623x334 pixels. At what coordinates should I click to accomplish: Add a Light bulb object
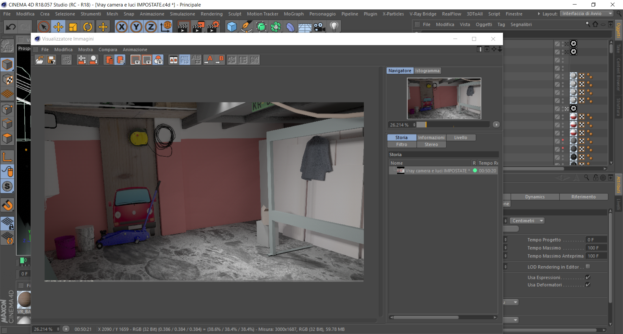click(x=334, y=27)
